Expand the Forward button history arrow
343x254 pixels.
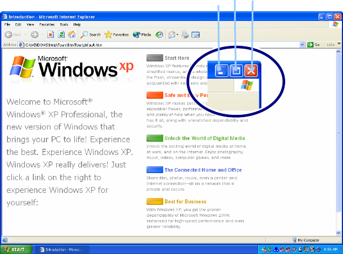(x=42, y=35)
